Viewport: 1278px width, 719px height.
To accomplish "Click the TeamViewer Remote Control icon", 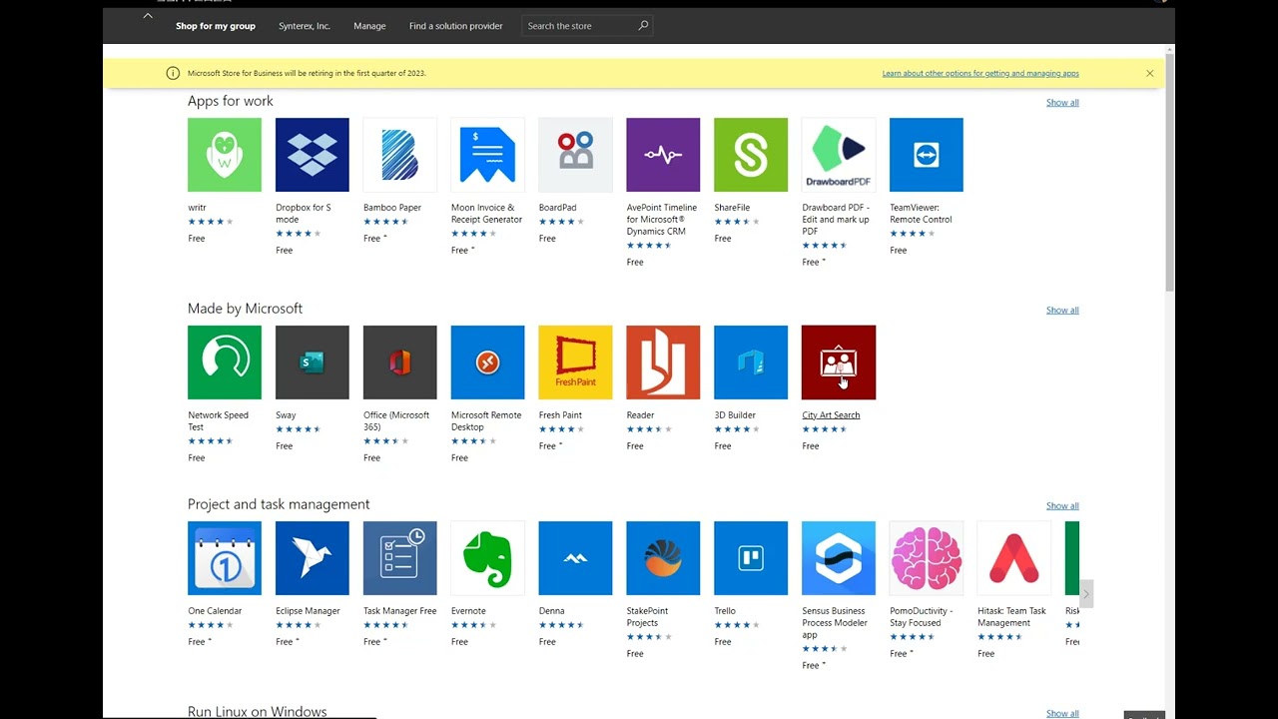I will coord(927,155).
